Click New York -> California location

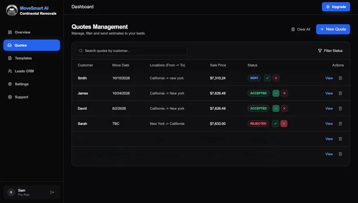pos(167,124)
